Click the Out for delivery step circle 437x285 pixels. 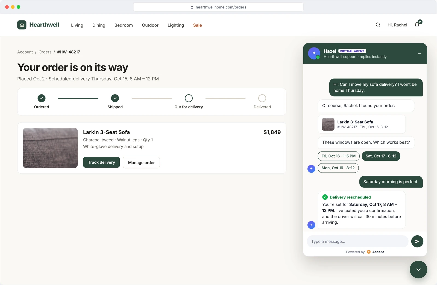click(189, 98)
